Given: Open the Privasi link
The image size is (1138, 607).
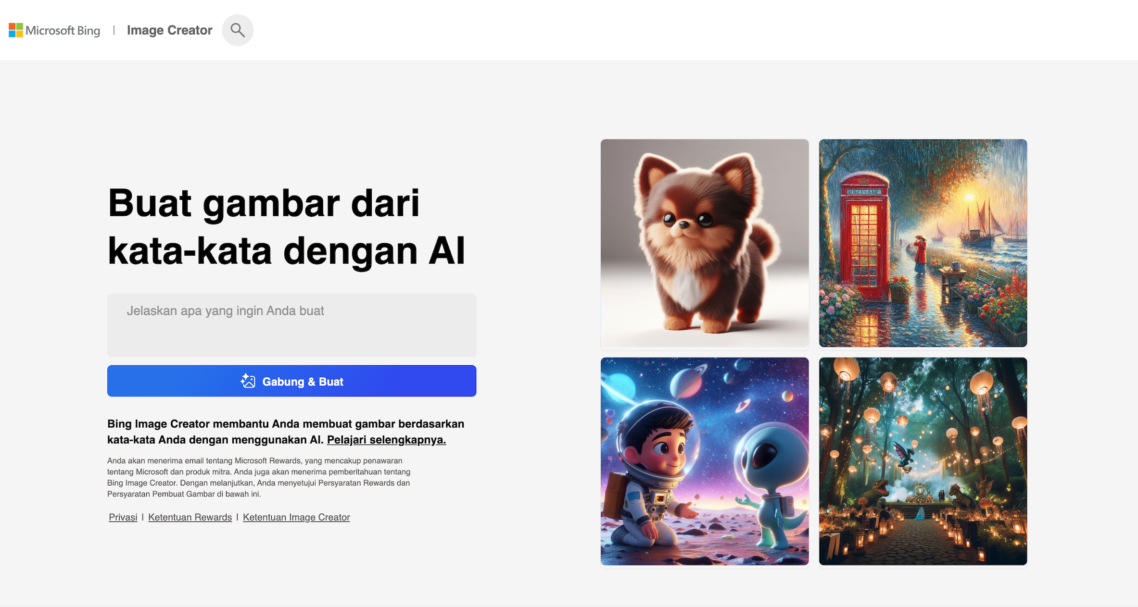Looking at the screenshot, I should coord(123,517).
